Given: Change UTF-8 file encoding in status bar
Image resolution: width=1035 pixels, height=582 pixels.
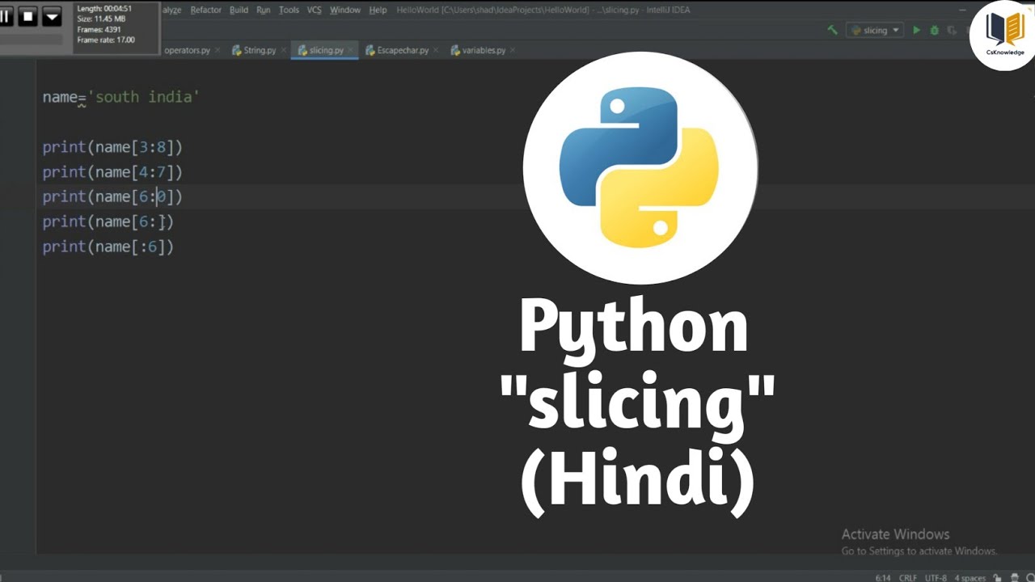Looking at the screenshot, I should pyautogui.click(x=936, y=577).
